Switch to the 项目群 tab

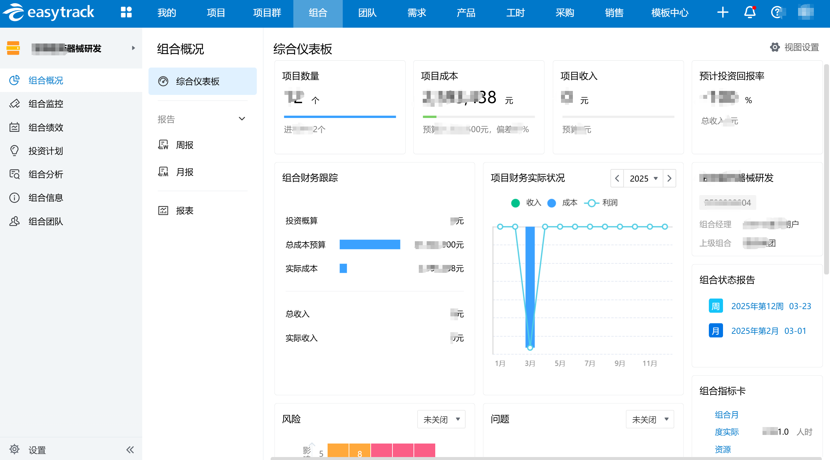pyautogui.click(x=267, y=13)
